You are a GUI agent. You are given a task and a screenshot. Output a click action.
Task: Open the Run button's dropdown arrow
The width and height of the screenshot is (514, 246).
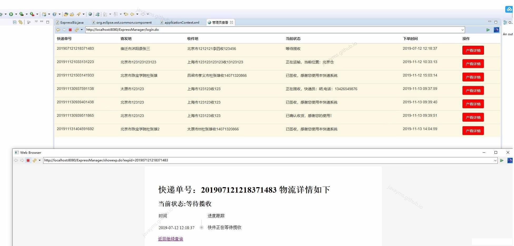pyautogui.click(x=16, y=14)
